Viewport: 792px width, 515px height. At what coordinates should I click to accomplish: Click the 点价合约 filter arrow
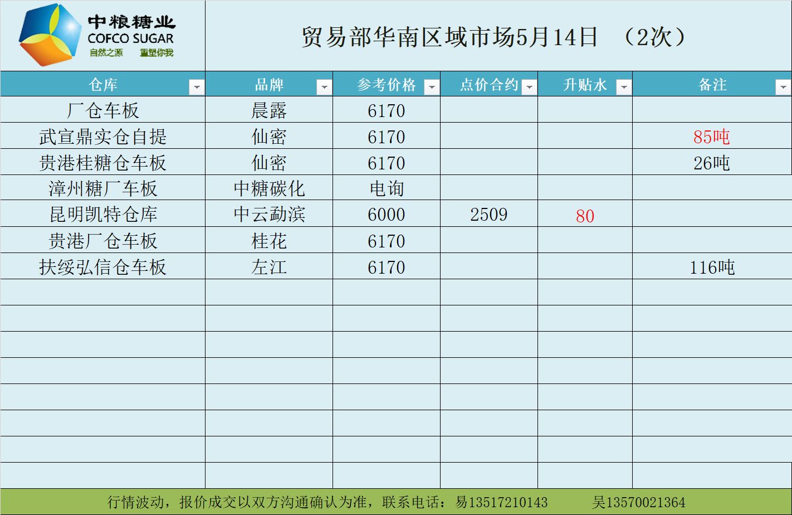pyautogui.click(x=529, y=87)
